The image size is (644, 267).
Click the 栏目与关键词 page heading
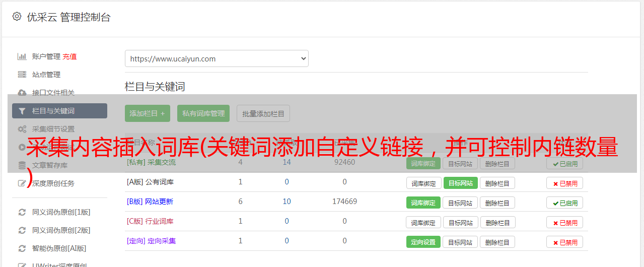coord(155,87)
